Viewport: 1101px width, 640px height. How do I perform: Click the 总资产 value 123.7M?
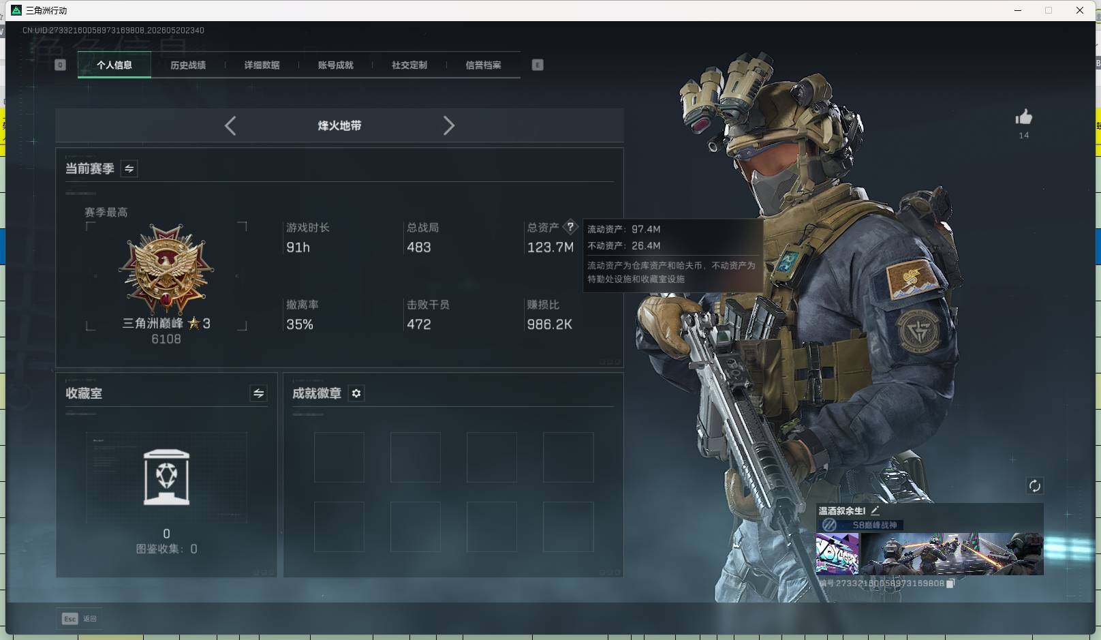[x=550, y=247]
